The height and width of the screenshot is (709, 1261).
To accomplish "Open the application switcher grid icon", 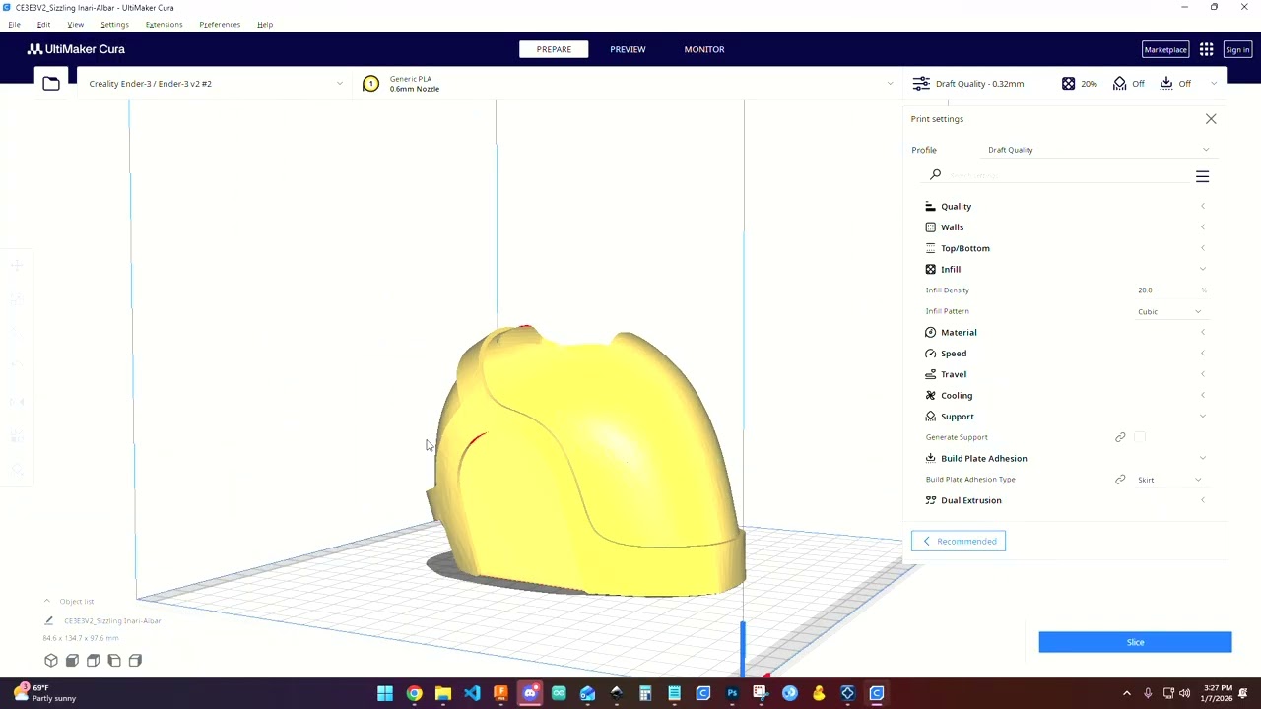I will click(1206, 49).
